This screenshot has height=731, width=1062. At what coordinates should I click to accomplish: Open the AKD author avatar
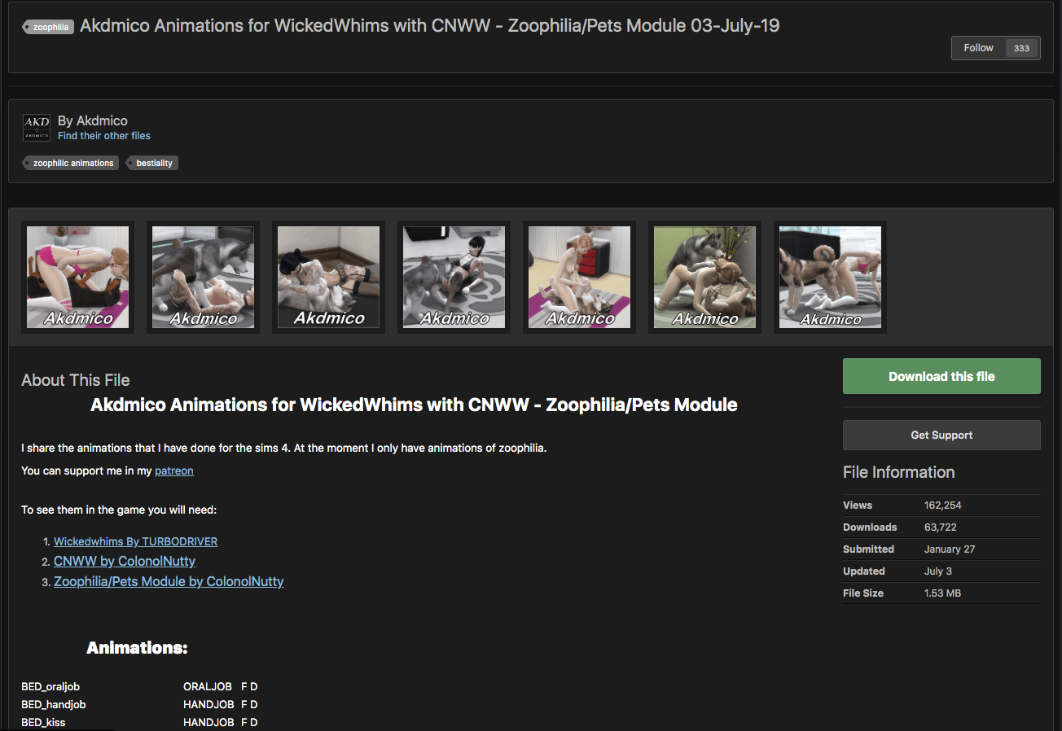click(x=37, y=128)
